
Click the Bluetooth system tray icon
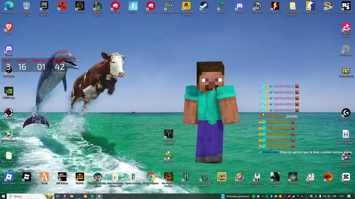click(x=272, y=196)
